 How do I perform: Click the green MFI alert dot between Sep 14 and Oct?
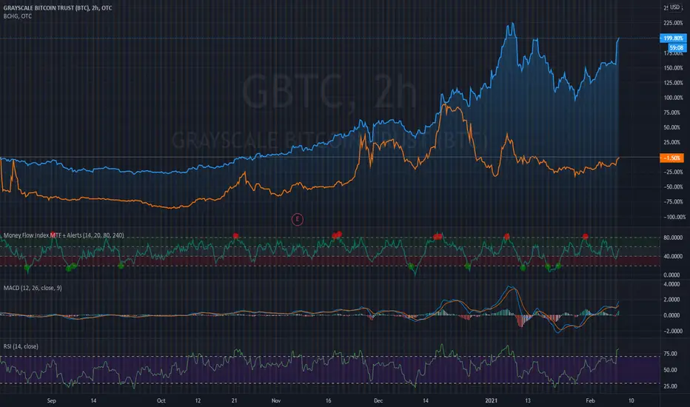[121, 266]
